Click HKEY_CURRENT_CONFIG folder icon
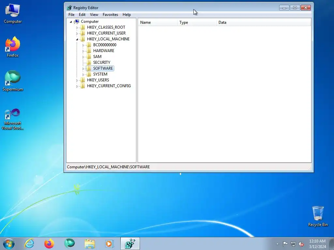 (83, 86)
